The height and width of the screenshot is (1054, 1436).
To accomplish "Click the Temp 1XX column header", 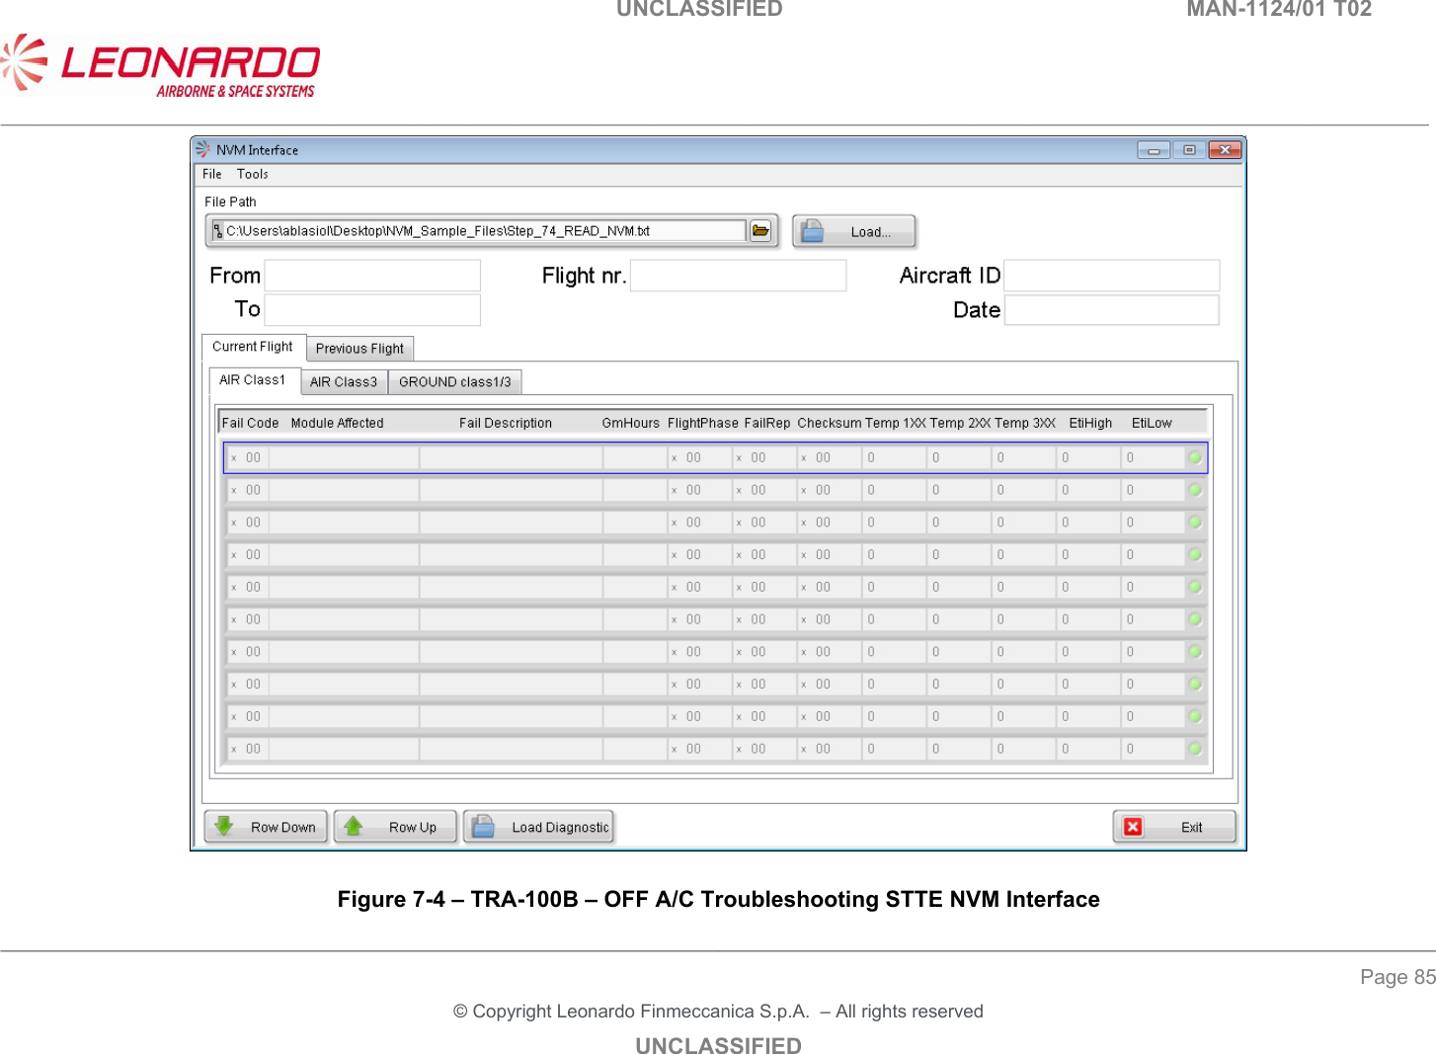I will 896,423.
